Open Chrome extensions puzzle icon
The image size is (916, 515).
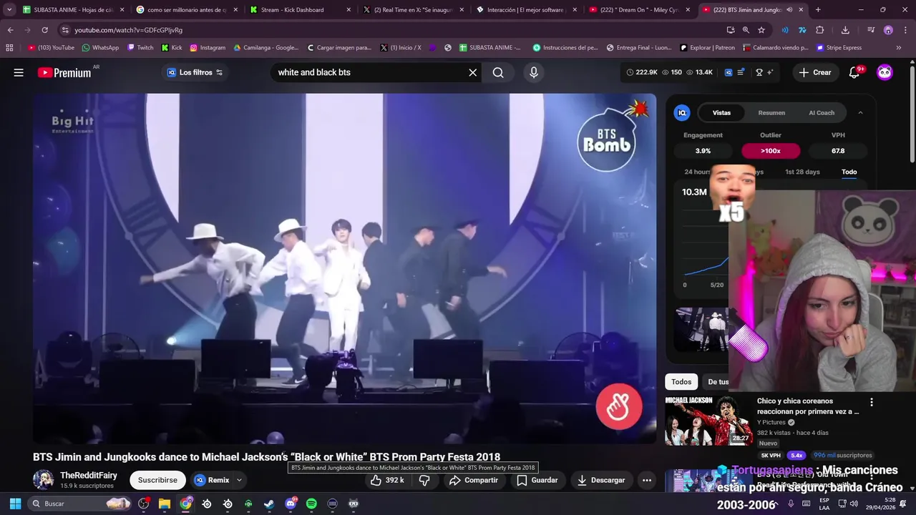coord(820,30)
